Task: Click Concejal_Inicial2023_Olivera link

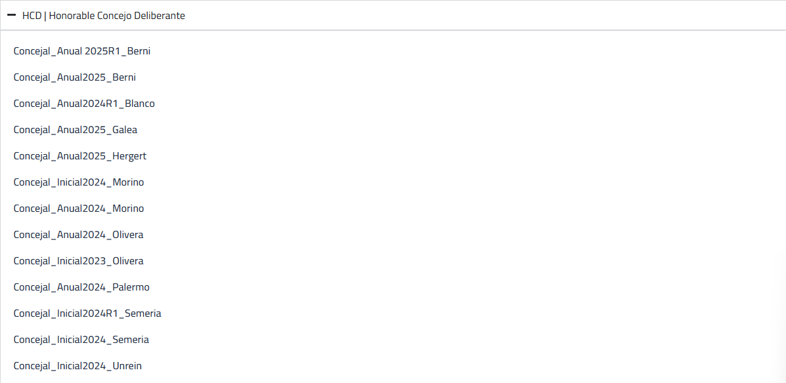Action: pyautogui.click(x=78, y=261)
